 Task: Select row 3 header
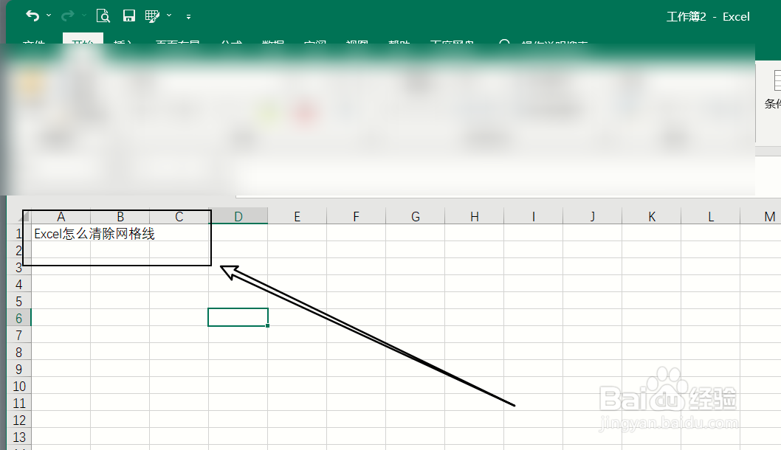(19, 267)
